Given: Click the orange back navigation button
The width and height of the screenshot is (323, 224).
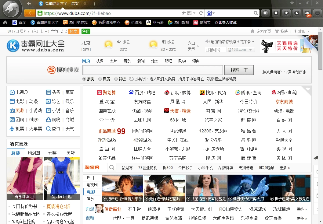Looking at the screenshot, I should (x=30, y=13).
